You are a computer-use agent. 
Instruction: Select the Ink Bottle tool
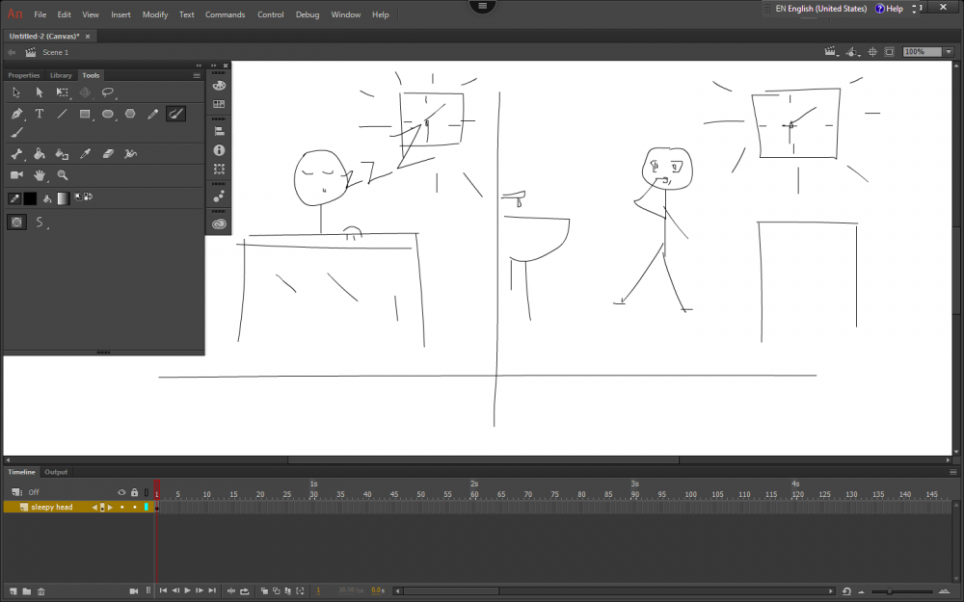point(62,154)
